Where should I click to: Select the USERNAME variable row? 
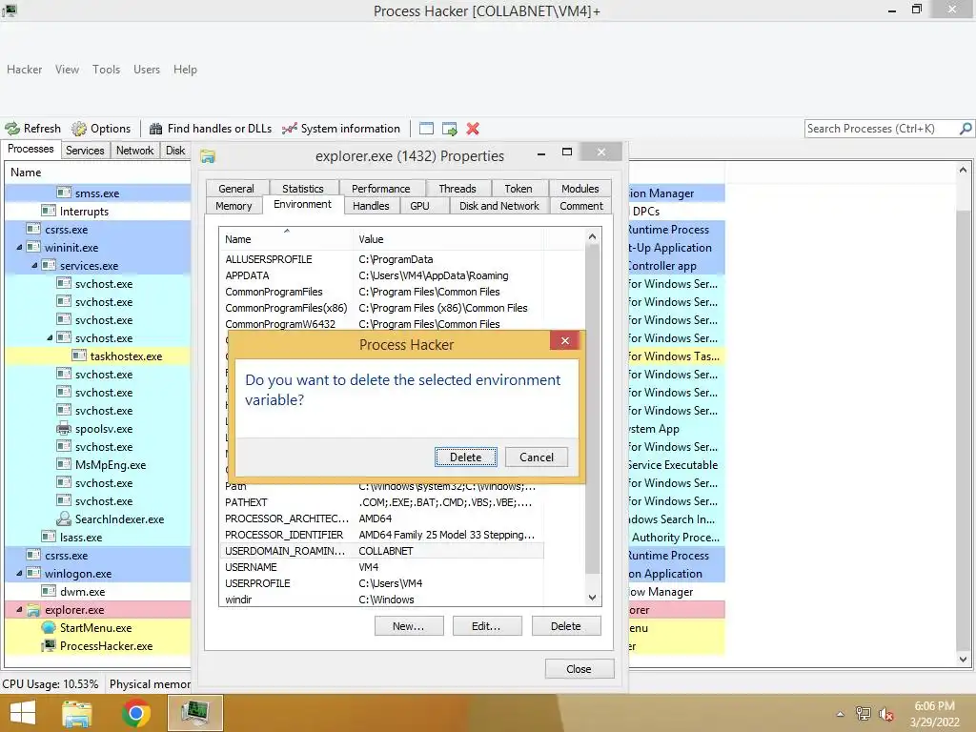pyautogui.click(x=383, y=567)
